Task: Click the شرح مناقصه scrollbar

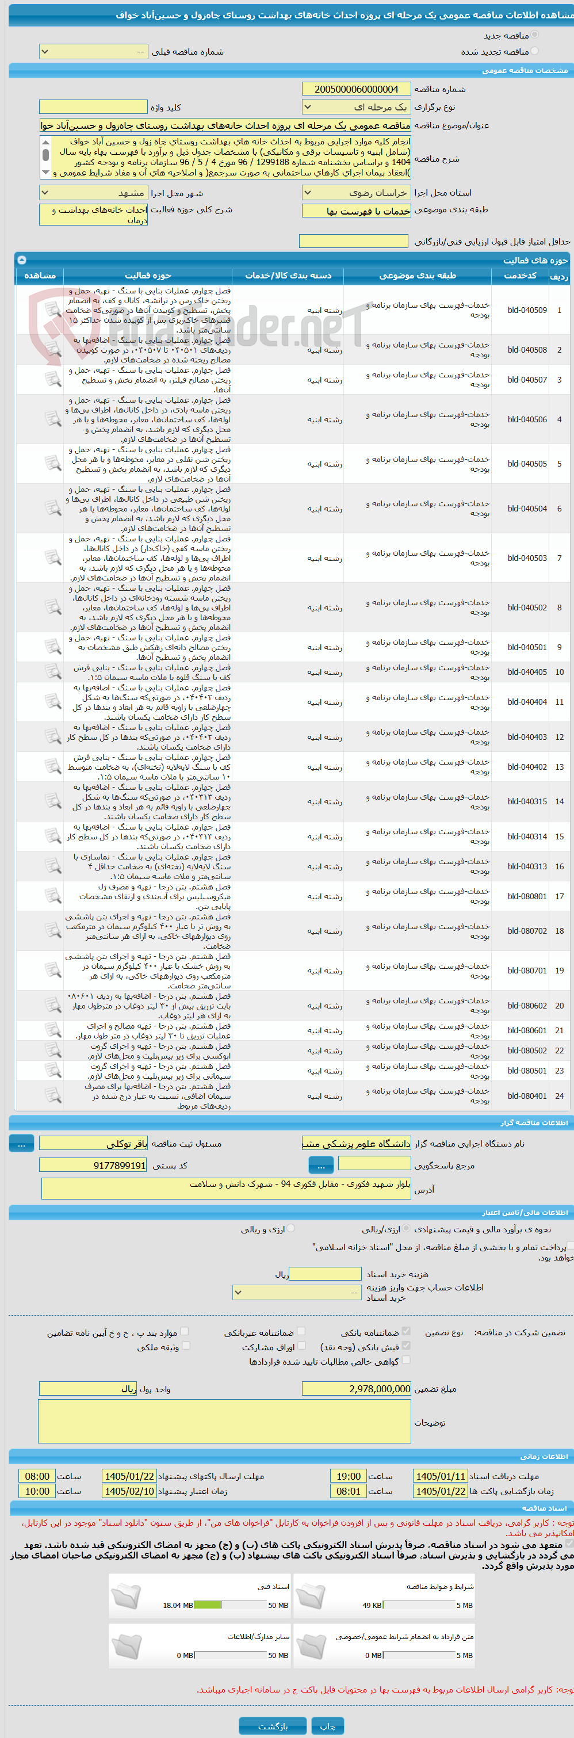Action: pos(45,156)
